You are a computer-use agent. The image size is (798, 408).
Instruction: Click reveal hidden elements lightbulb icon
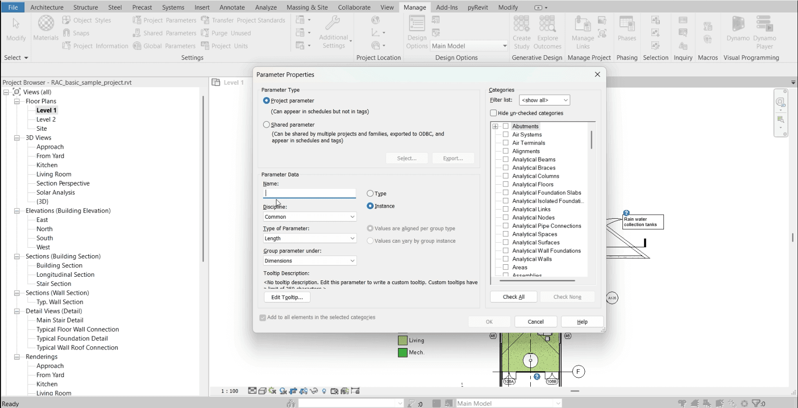pos(324,391)
